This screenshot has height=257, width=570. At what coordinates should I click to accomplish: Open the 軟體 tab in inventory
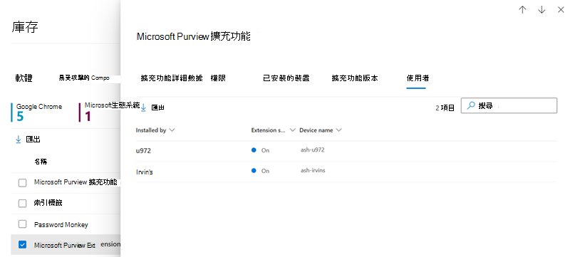pos(24,78)
